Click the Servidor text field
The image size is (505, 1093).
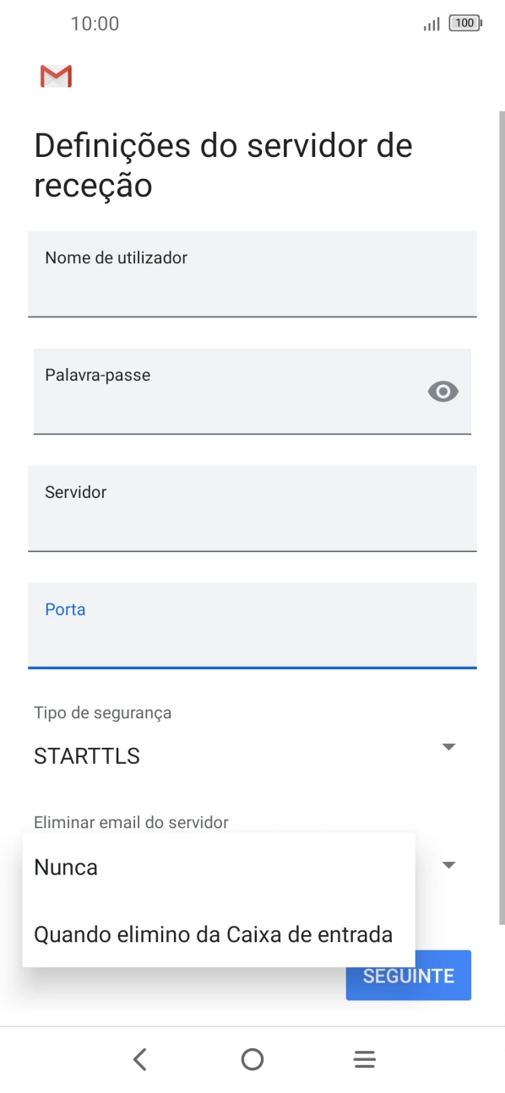point(252,509)
